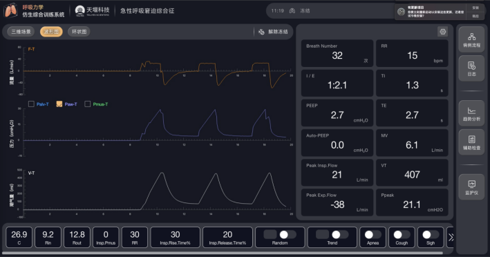
Task: Select the Auto-PEEP tile showing 0.0
Action: coord(337,143)
